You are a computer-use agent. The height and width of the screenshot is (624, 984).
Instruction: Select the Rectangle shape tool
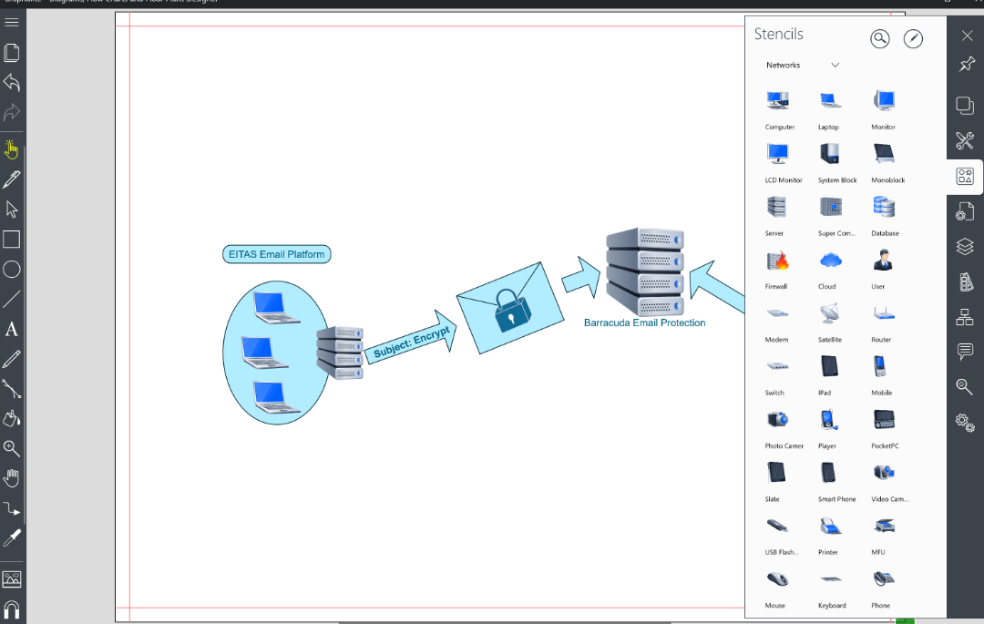coord(12,240)
